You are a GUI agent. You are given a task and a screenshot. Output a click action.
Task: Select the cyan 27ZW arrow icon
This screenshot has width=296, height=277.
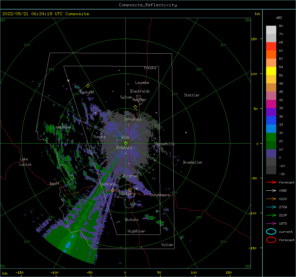point(271,207)
